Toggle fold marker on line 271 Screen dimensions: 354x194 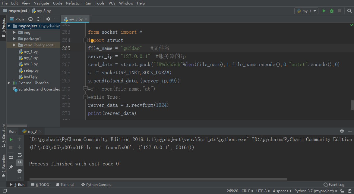tap(85, 97)
